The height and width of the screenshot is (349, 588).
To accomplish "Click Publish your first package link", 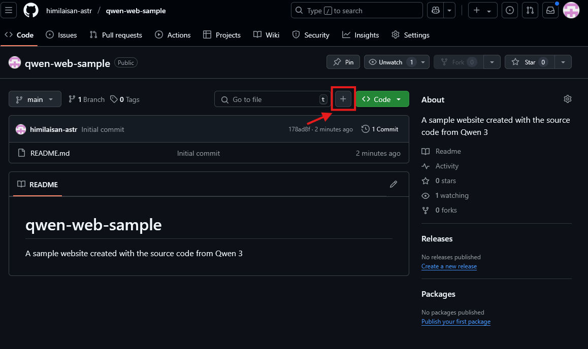I will (456, 322).
